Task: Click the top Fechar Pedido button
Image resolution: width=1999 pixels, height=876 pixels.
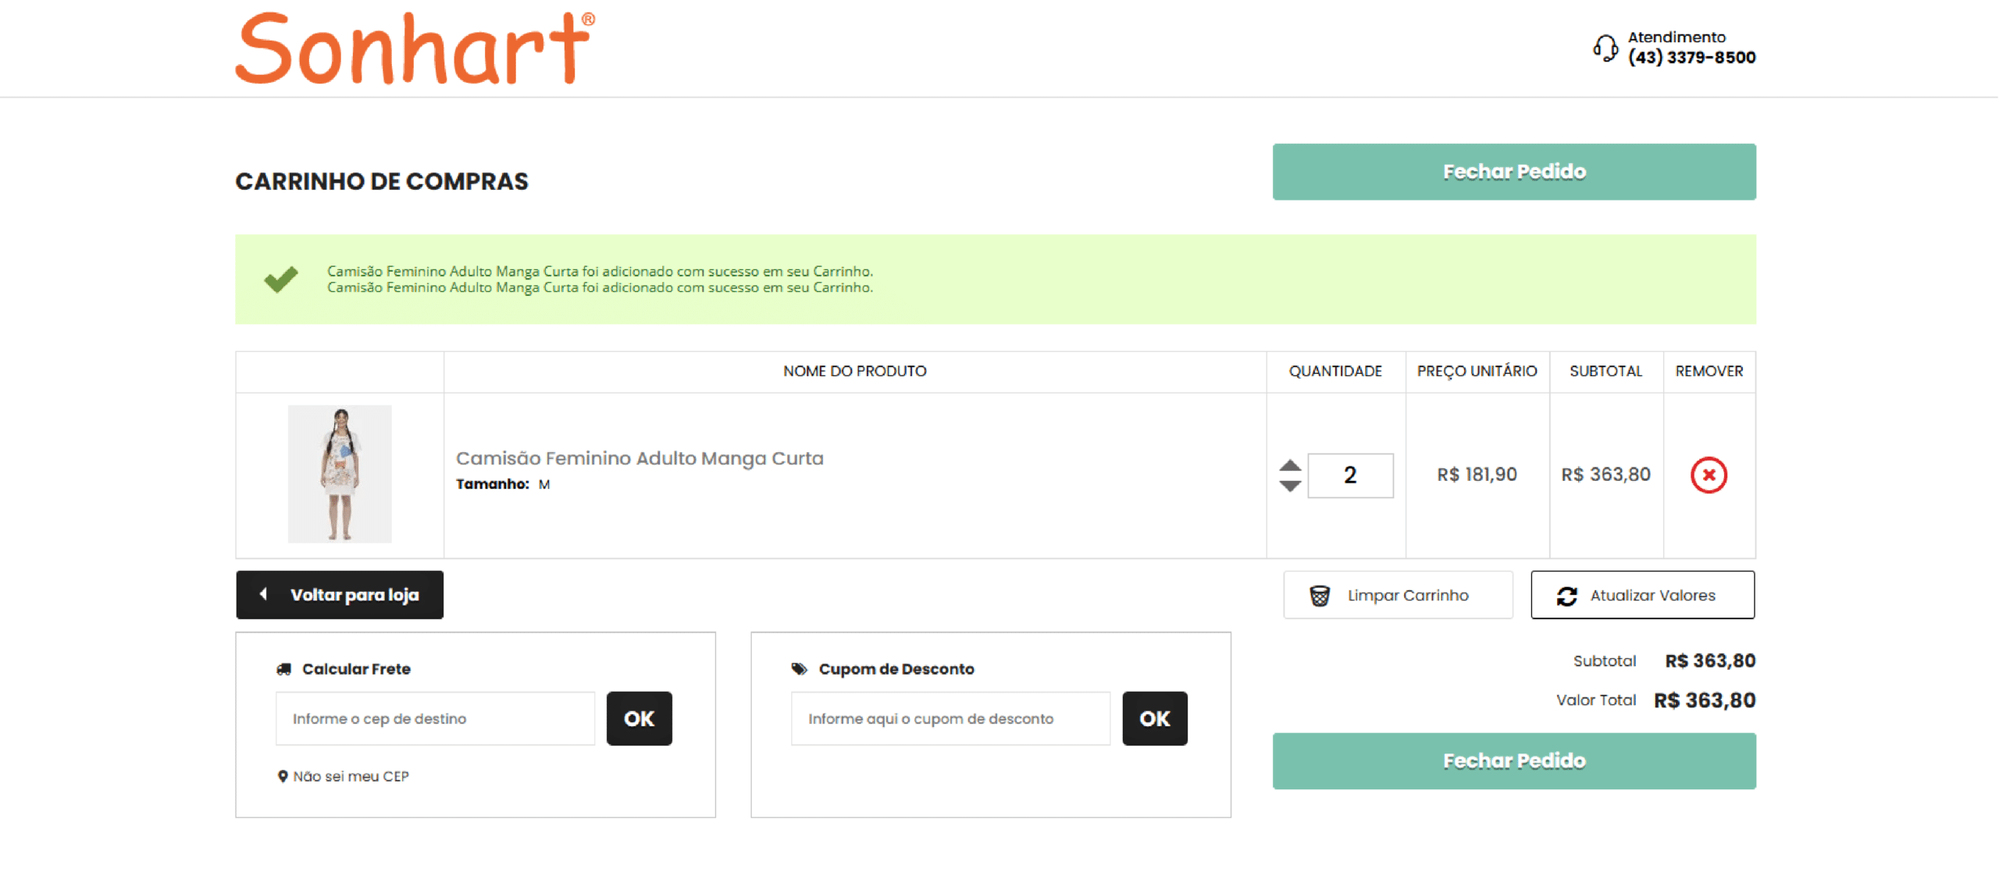Action: 1514,172
